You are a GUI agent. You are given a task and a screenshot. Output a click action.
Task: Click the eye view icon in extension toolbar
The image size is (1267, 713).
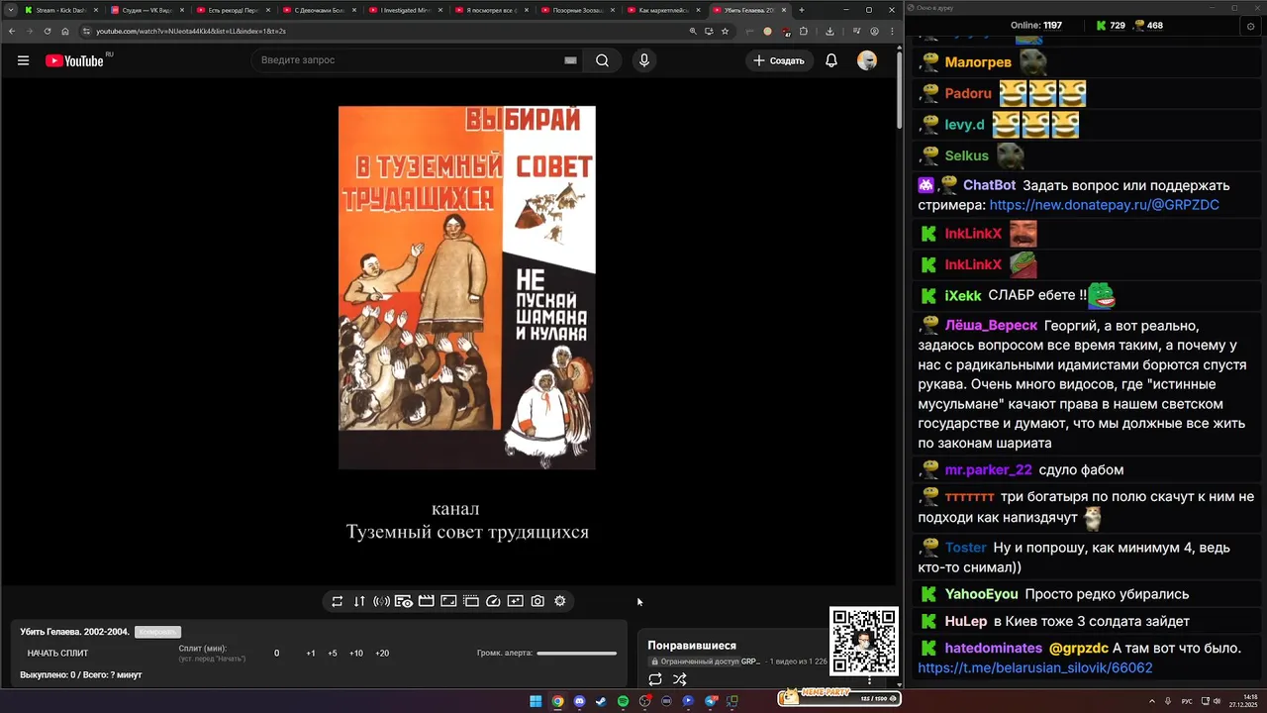tap(404, 601)
